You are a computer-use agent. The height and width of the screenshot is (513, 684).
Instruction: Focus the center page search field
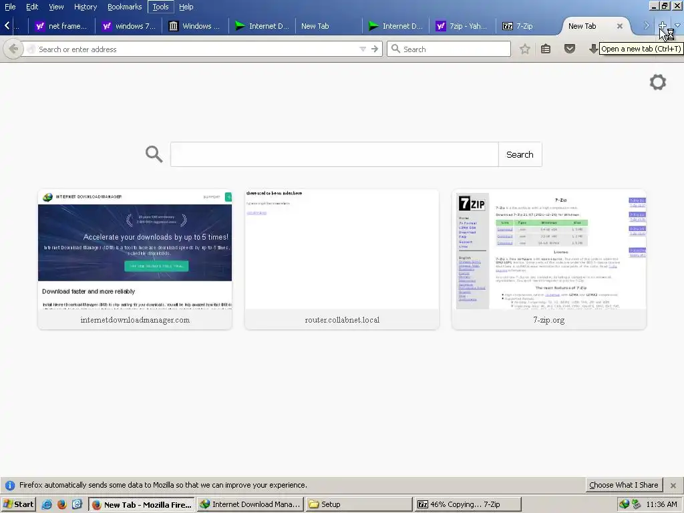coord(335,154)
